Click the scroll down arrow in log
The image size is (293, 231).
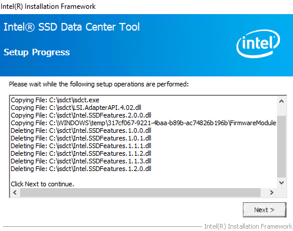pos(281,183)
